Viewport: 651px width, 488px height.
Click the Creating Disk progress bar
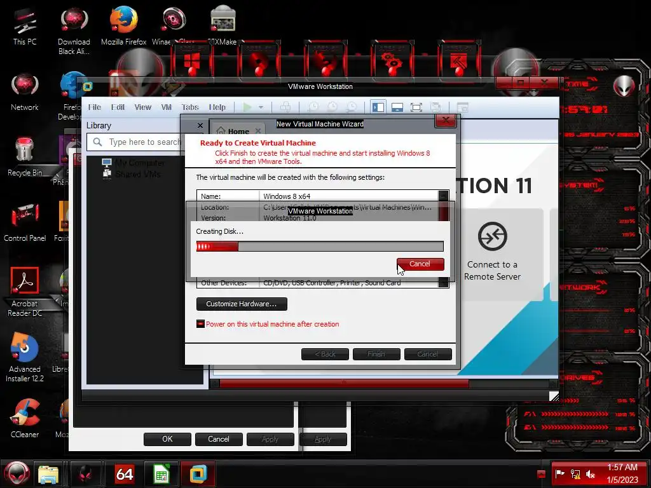[x=320, y=247]
